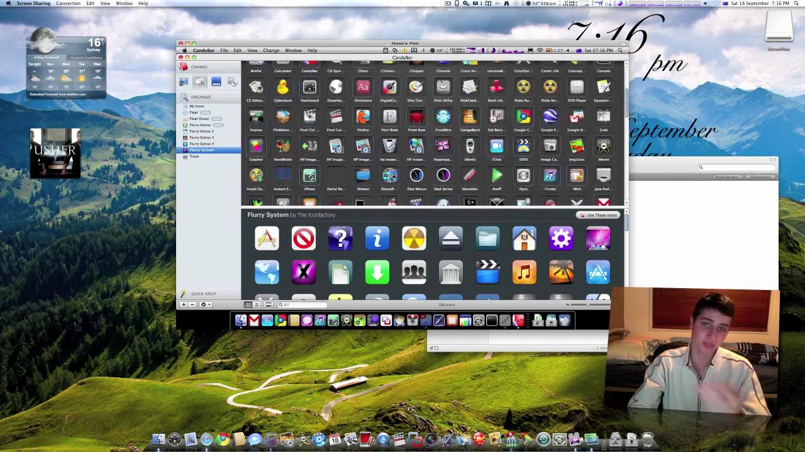Click Use These Icons button
Screen dimensions: 805x452
[598, 215]
